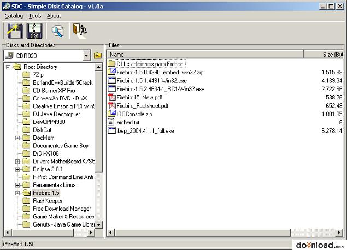
Task: Open the About menu
Action: [54, 16]
